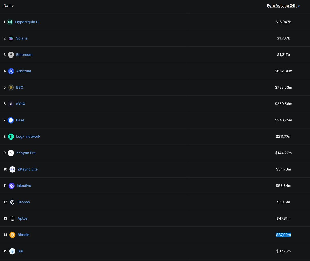Click the Base chain logo
The width and height of the screenshot is (310, 261).
[11, 120]
